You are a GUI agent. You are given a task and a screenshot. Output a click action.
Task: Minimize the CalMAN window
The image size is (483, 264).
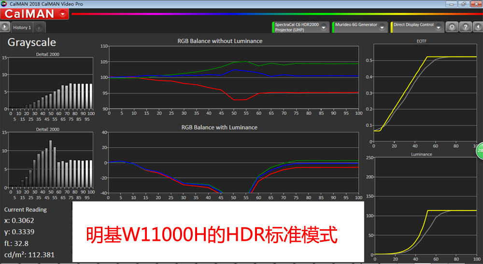click(x=451, y=4)
